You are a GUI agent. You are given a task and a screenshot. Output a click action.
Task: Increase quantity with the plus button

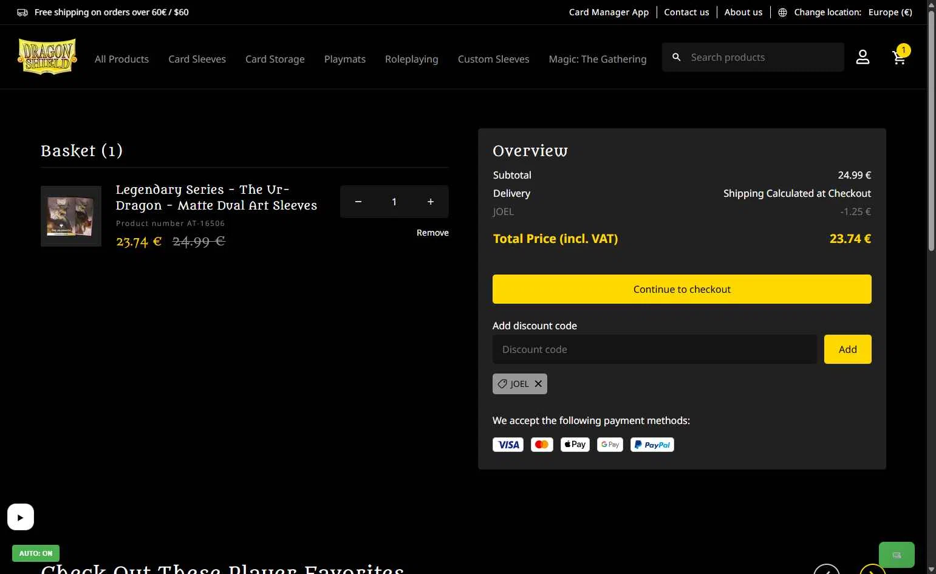[431, 202]
